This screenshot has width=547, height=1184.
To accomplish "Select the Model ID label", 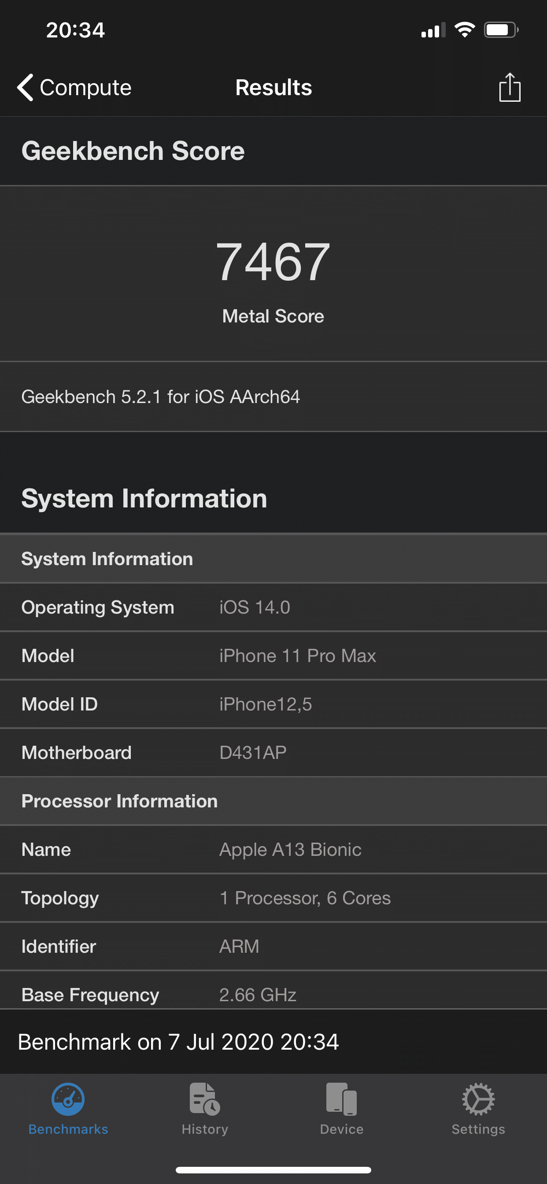I will click(59, 704).
